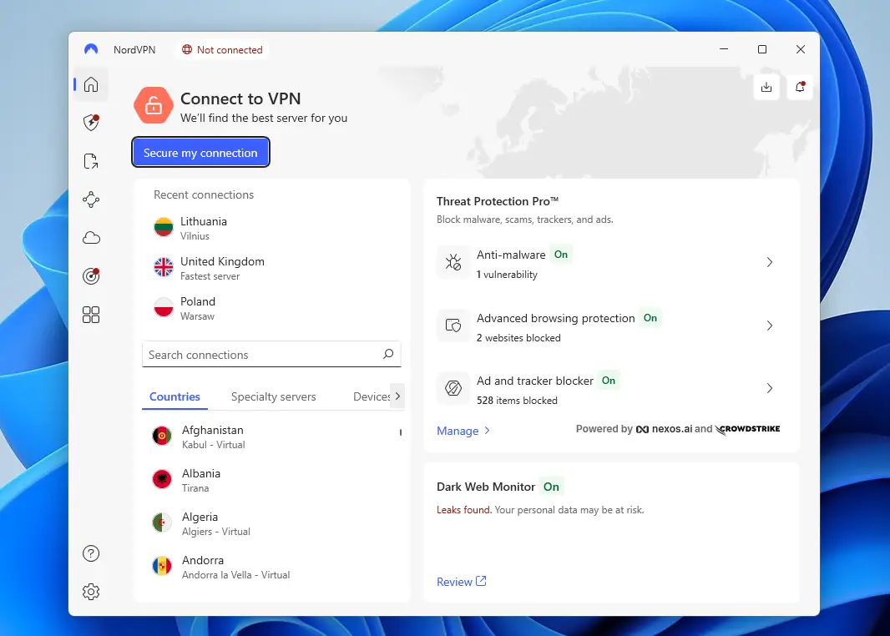Click the On badge for Ad and tracker blocker
Viewport: 890px width, 636px height.
pos(609,381)
